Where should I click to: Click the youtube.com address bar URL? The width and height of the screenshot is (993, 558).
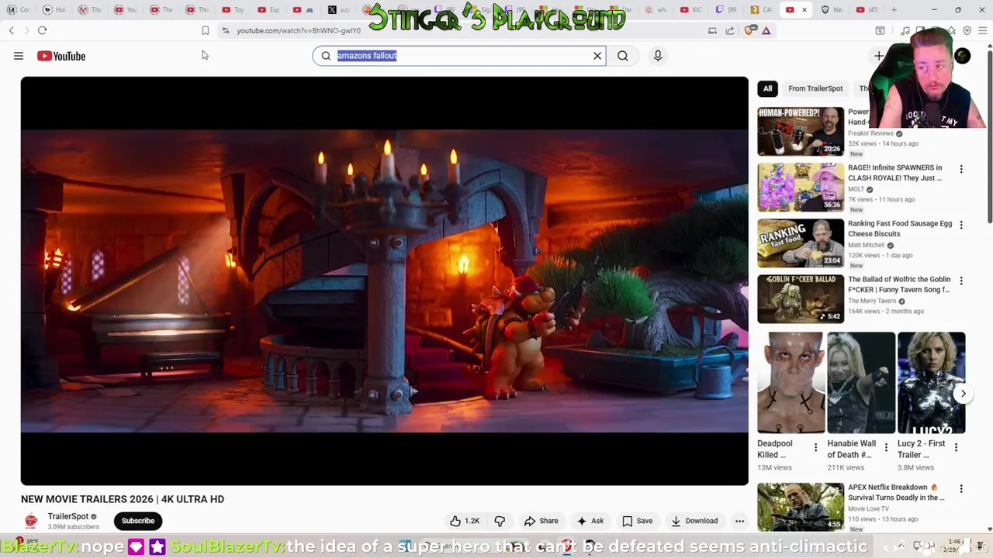coord(299,30)
